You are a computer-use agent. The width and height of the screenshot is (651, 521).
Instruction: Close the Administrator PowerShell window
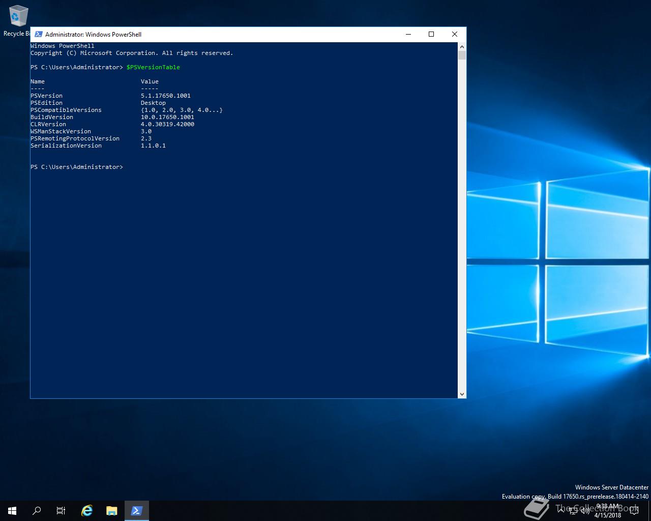point(455,34)
